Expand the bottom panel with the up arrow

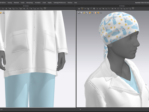[x=80, y=110]
